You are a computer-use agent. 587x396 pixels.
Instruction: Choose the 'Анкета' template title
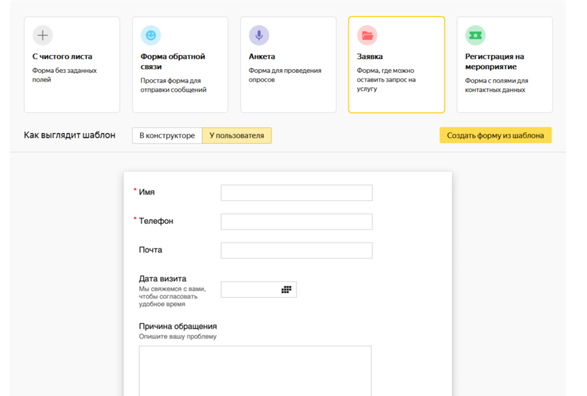tap(262, 56)
